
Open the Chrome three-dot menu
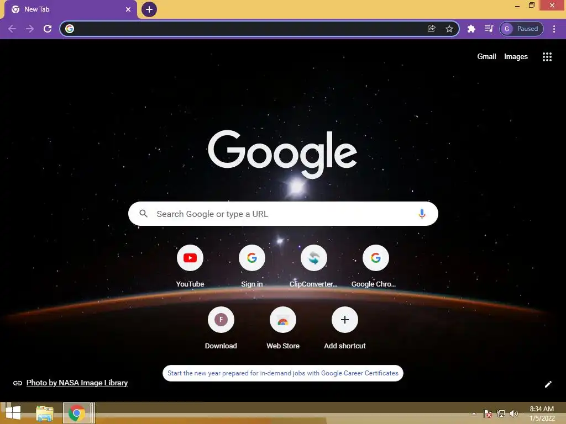554,29
